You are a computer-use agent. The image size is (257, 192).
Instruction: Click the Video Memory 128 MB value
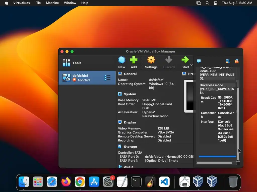pos(163,128)
